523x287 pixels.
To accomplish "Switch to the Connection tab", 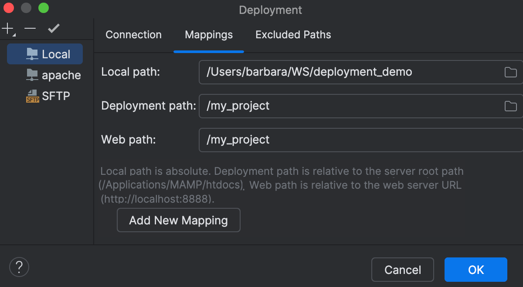I will click(133, 35).
